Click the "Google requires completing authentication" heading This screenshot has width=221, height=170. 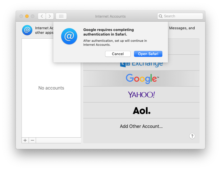coord(109,32)
